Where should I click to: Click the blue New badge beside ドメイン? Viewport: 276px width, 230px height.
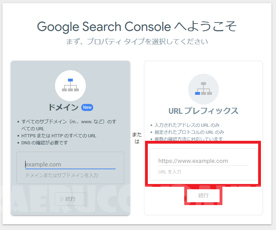click(x=87, y=107)
